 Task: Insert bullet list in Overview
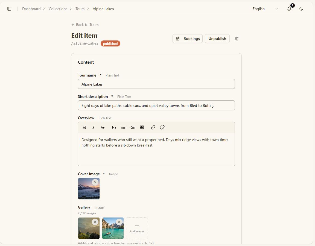123,127
